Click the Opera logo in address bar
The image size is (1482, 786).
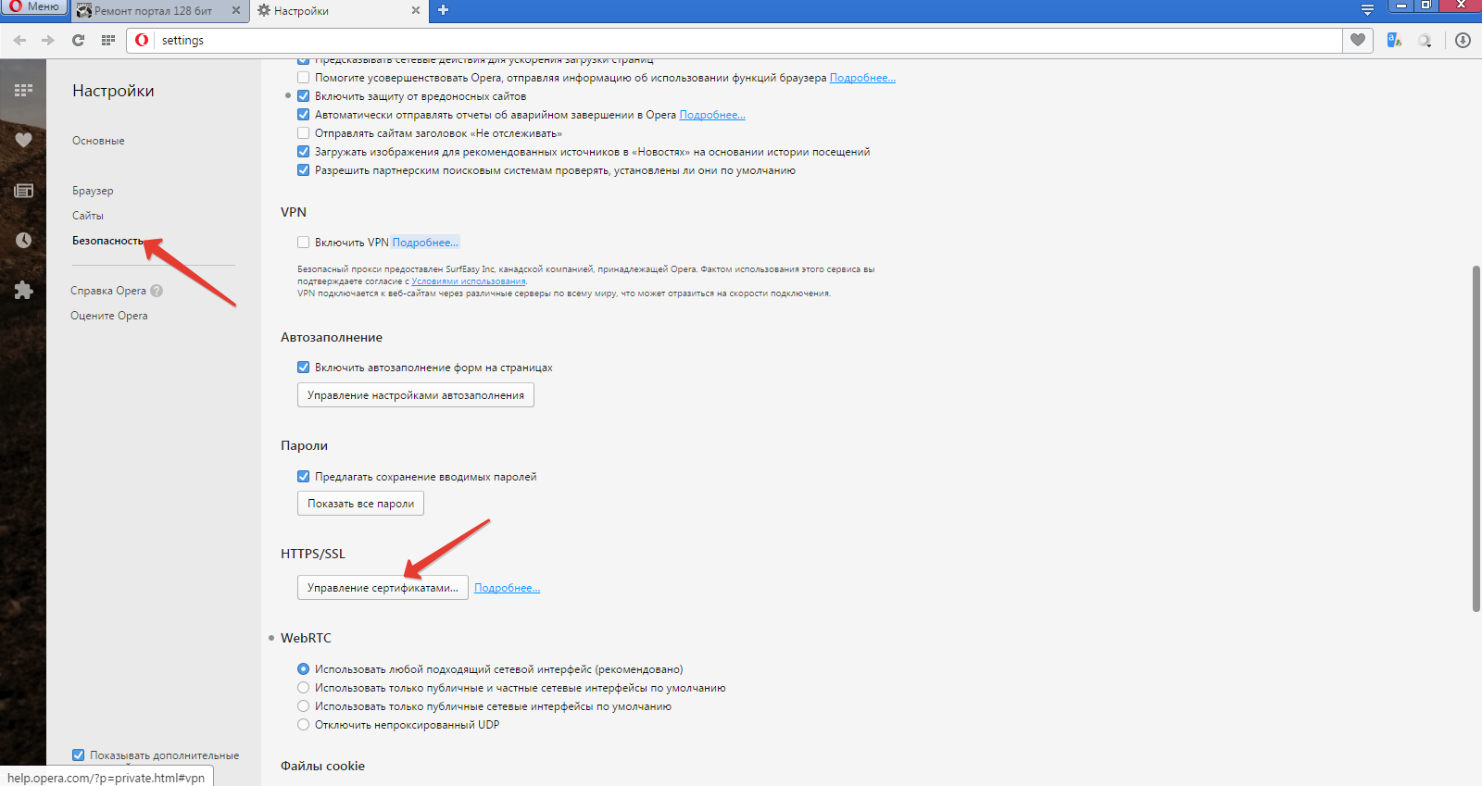tap(142, 40)
